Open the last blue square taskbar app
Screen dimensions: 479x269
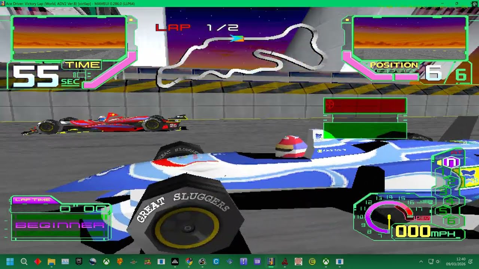coord(339,262)
